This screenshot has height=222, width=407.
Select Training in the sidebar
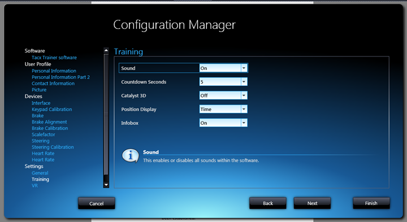tap(40, 179)
